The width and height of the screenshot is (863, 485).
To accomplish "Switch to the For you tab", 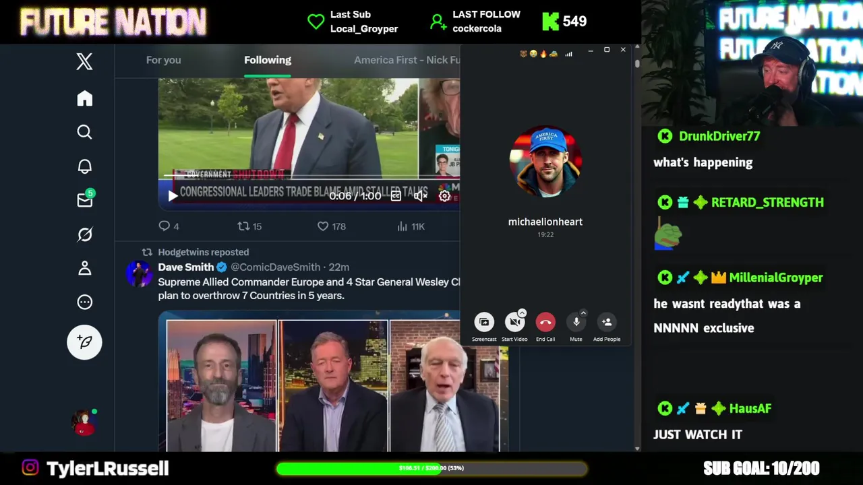I will point(163,60).
